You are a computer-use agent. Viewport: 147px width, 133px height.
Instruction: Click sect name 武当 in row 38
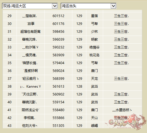[x=94, y=87]
